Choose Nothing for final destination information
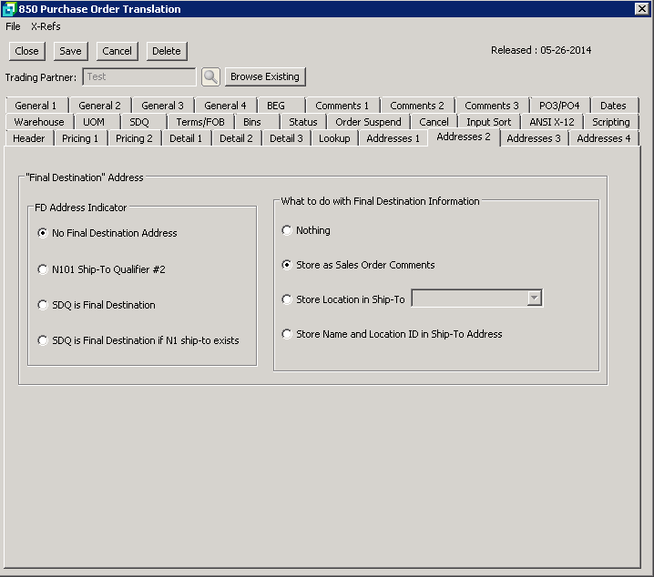654x577 pixels. pos(288,230)
